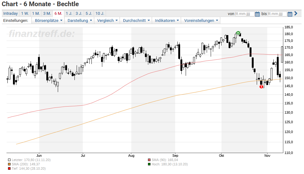Open the Darstellung dropdown
The image size is (304, 174).
pos(79,21)
